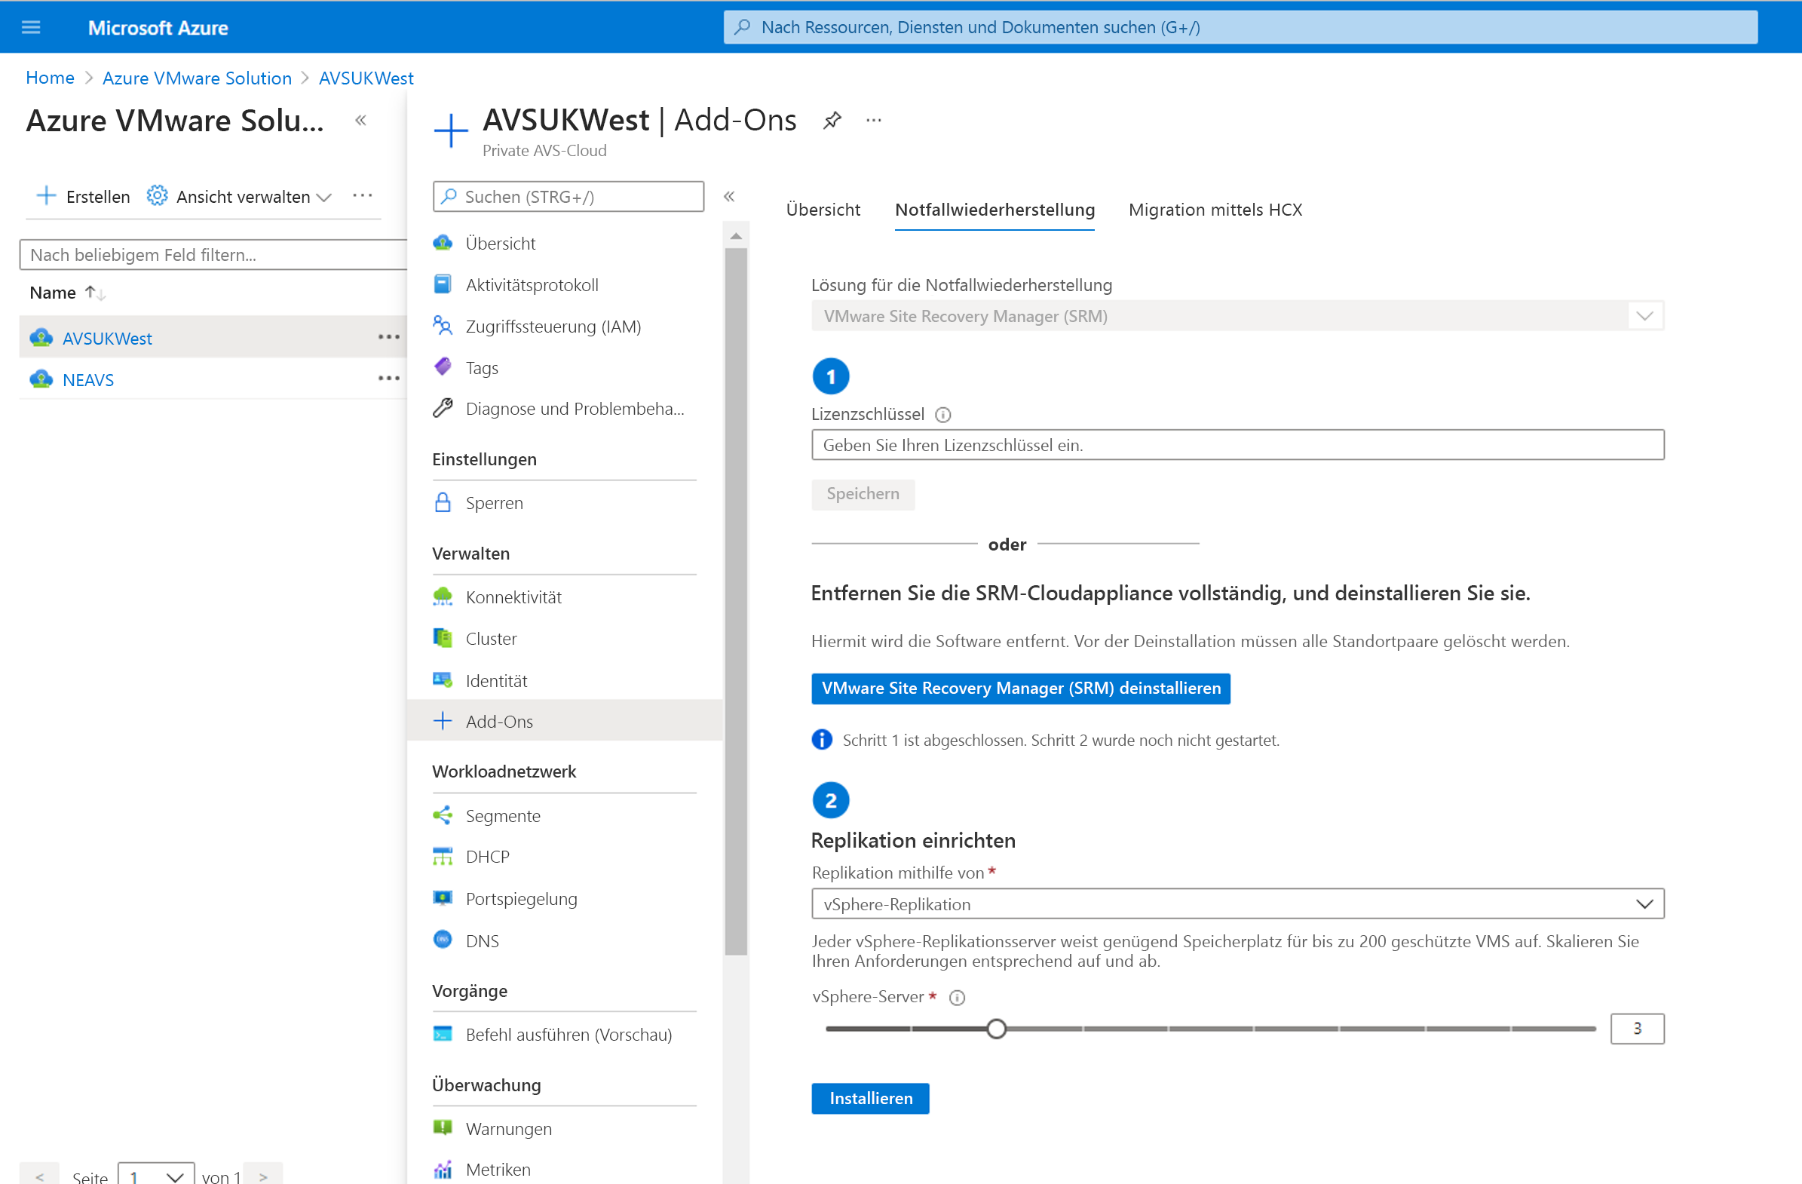Go to the Home breadcrumb
The width and height of the screenshot is (1802, 1184).
[50, 78]
